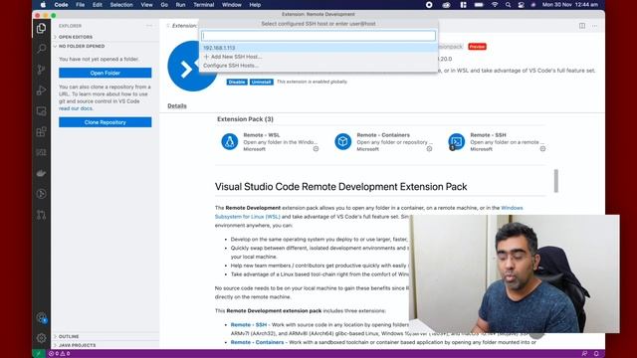Image resolution: width=637 pixels, height=358 pixels.
Task: Open the Search view in activity bar
Action: point(41,49)
